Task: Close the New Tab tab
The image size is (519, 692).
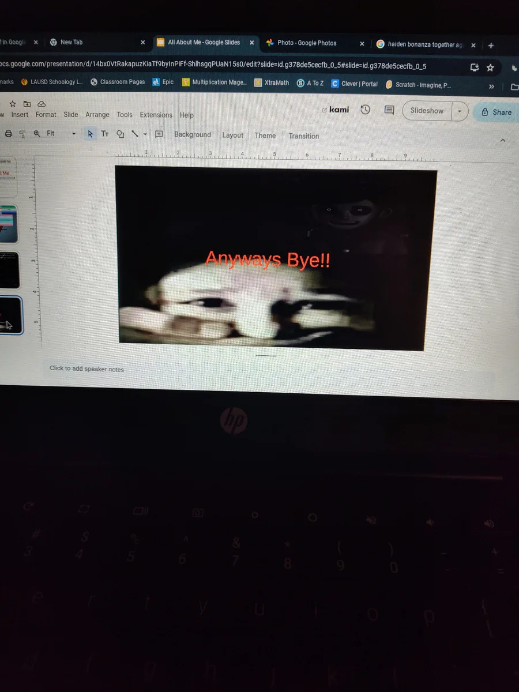Action: (x=143, y=42)
